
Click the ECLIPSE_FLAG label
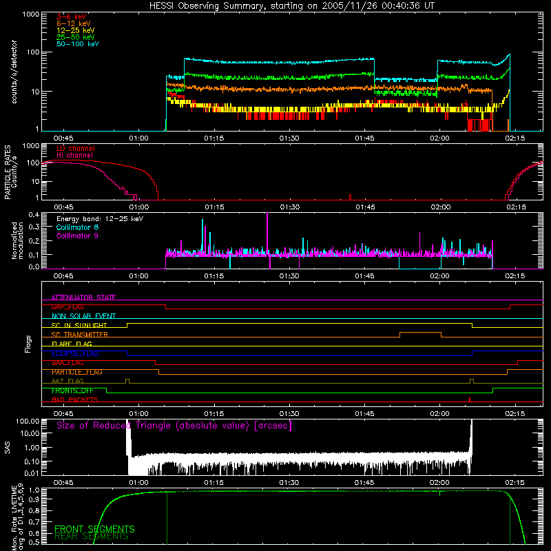(x=75, y=353)
